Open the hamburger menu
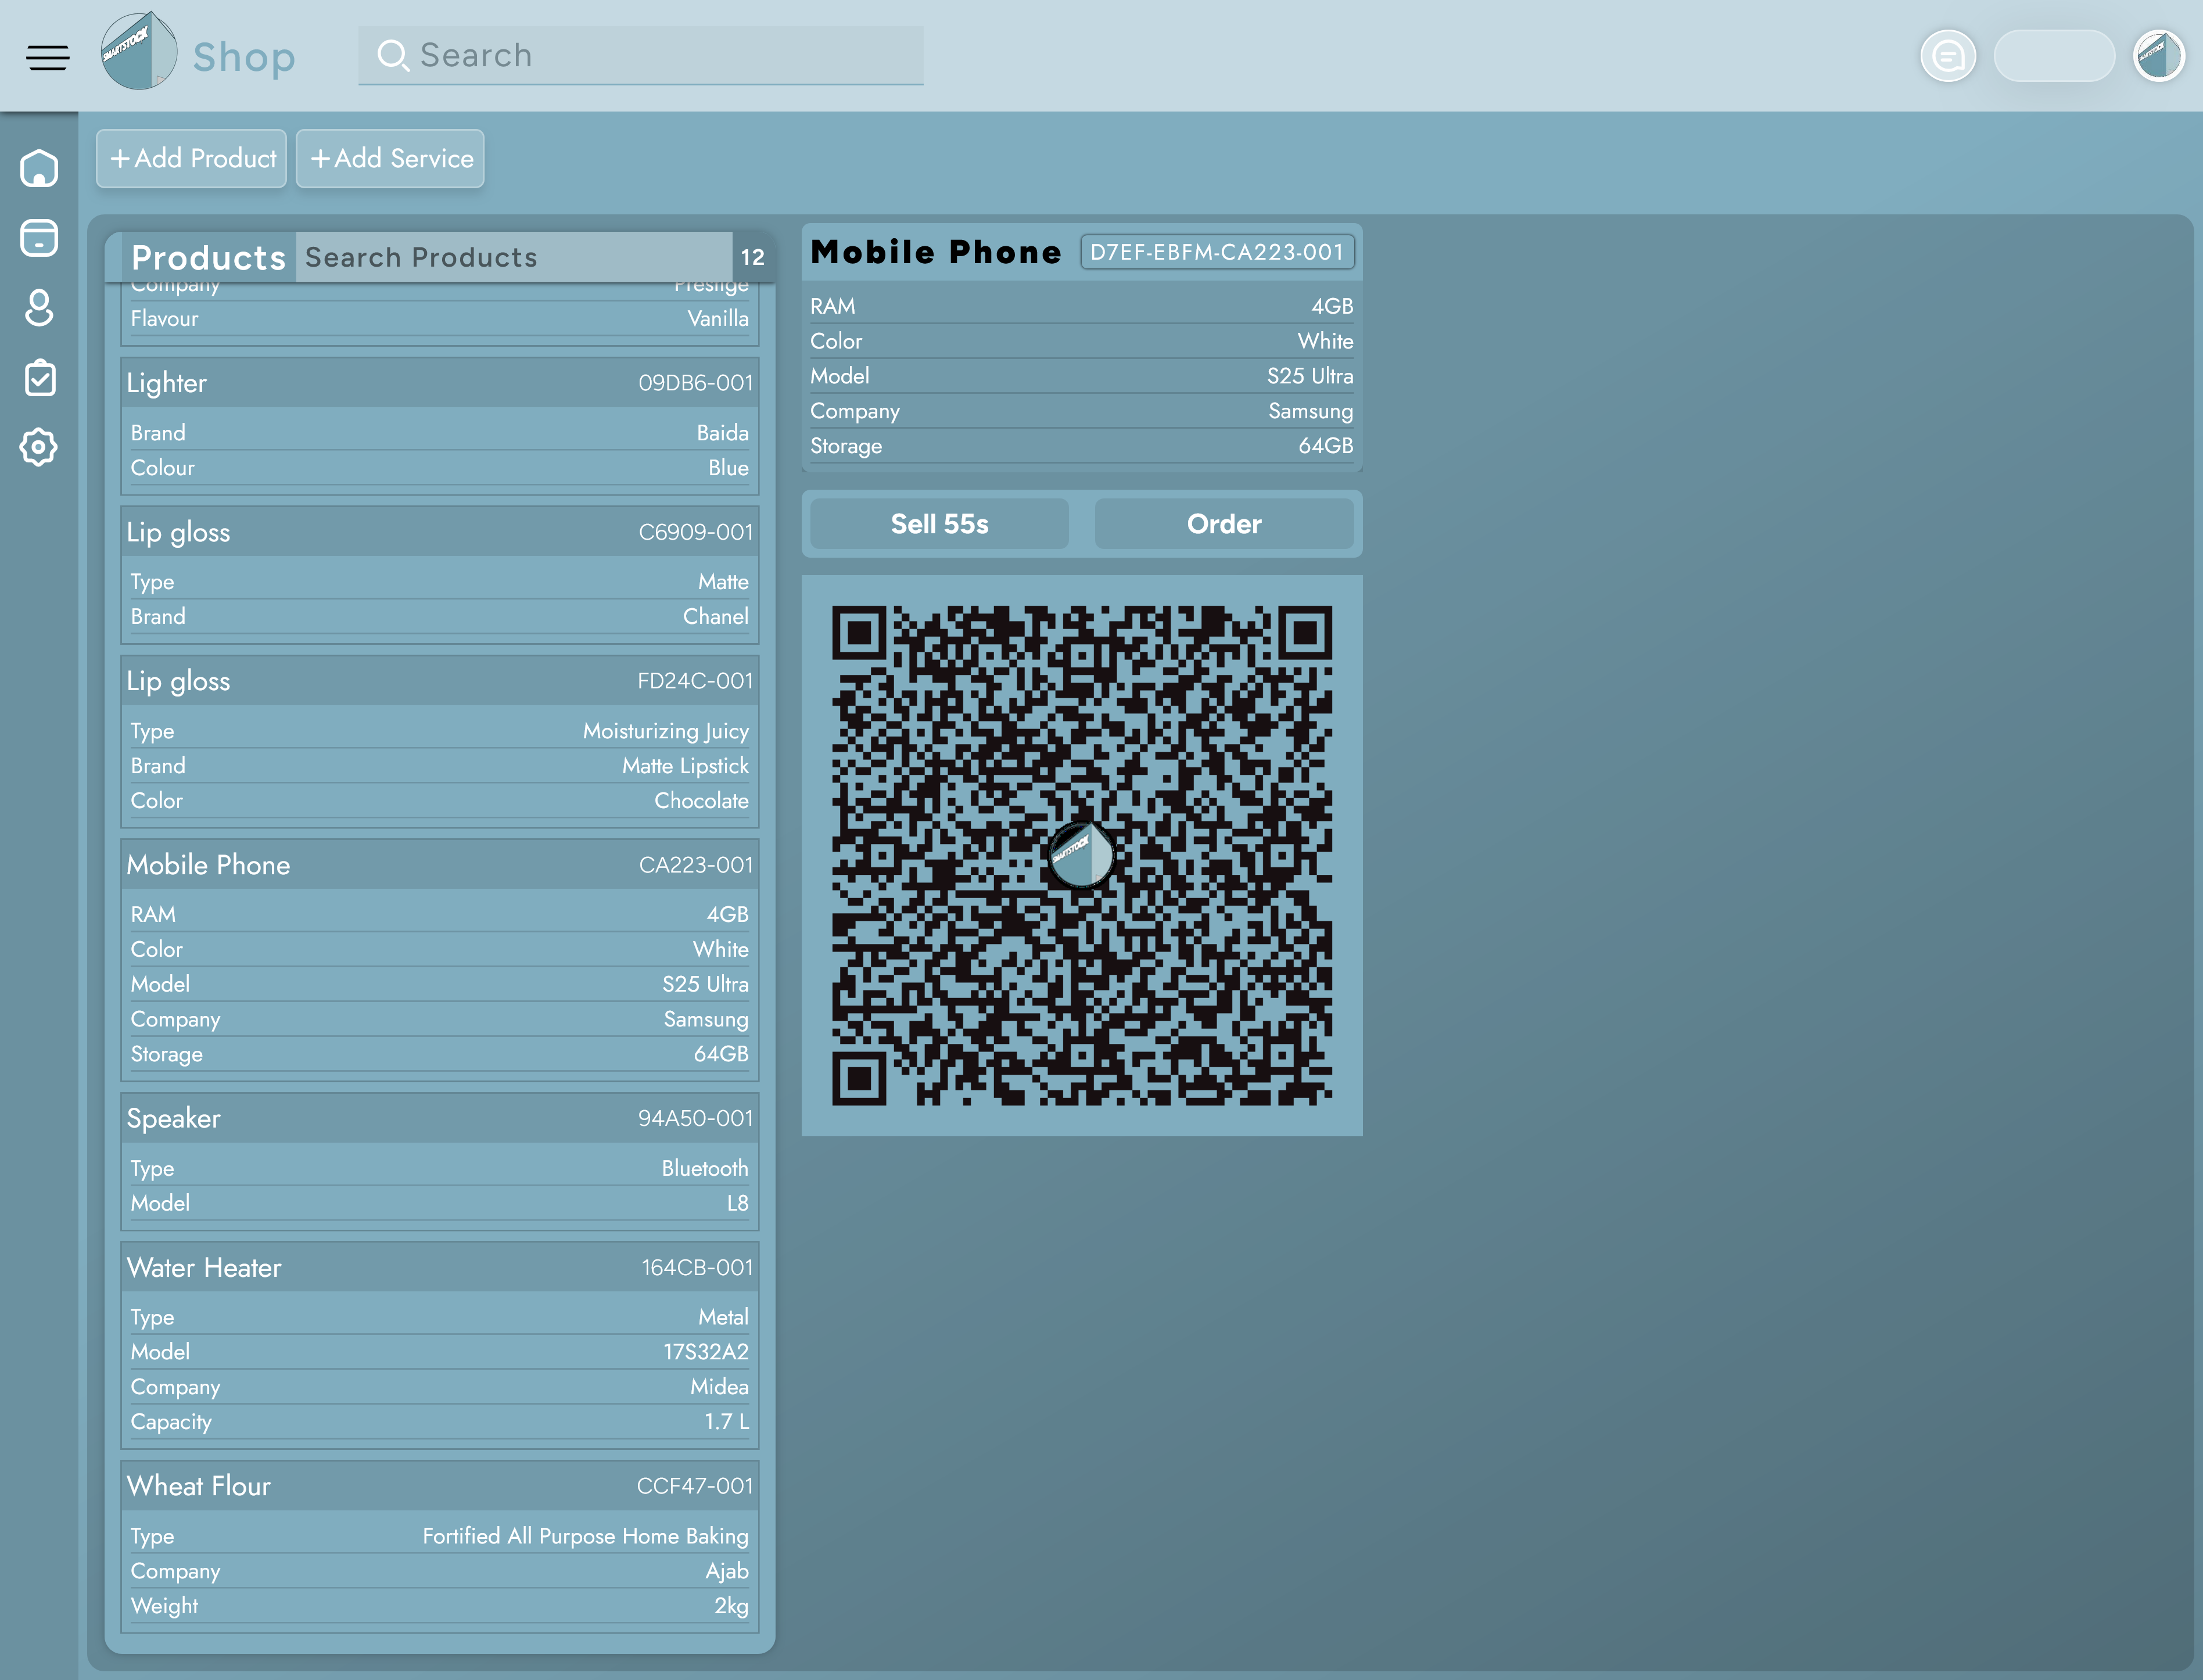Image resolution: width=2203 pixels, height=1680 pixels. tap(47, 57)
